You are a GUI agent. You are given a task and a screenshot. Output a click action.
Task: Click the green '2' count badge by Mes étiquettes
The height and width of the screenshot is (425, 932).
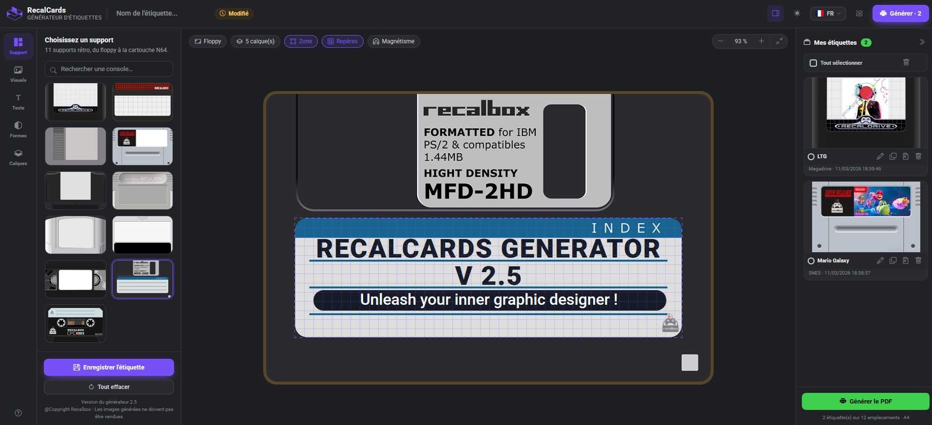(866, 42)
